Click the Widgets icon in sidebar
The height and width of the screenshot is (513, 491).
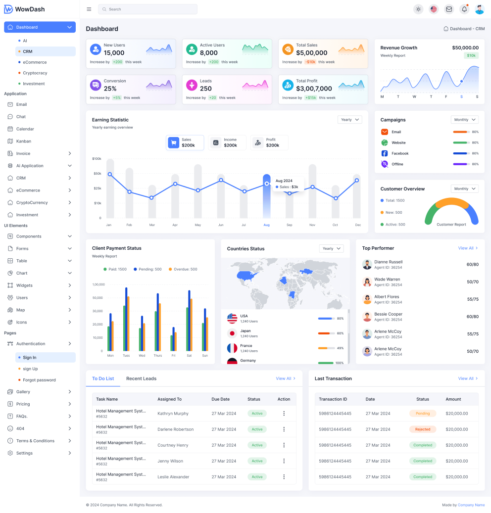(x=10, y=285)
